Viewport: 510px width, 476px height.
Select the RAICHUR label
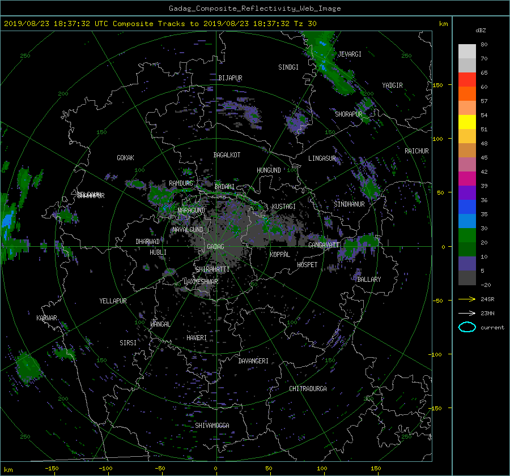(416, 151)
